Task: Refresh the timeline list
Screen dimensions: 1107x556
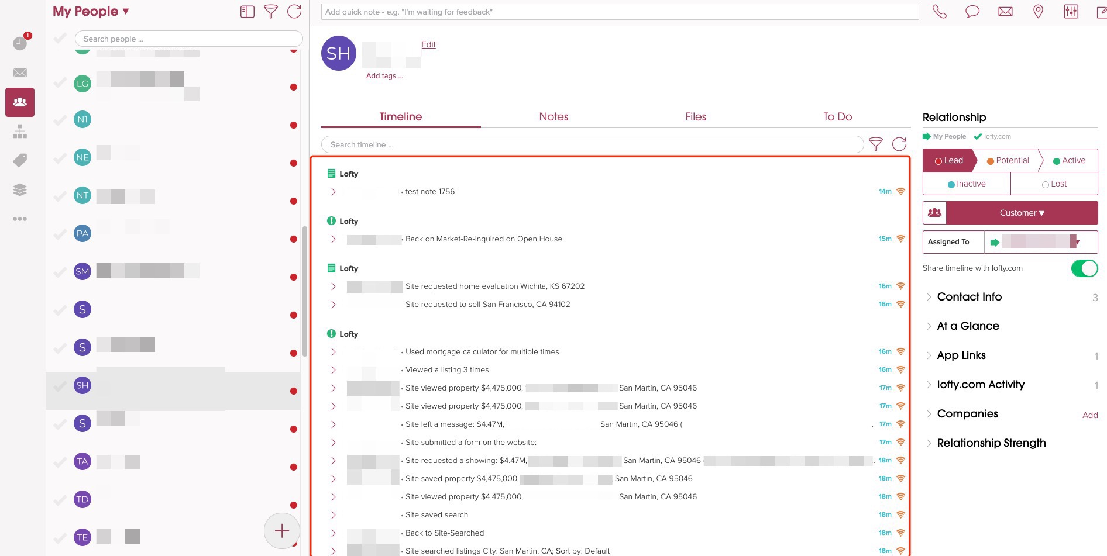Action: pos(899,144)
